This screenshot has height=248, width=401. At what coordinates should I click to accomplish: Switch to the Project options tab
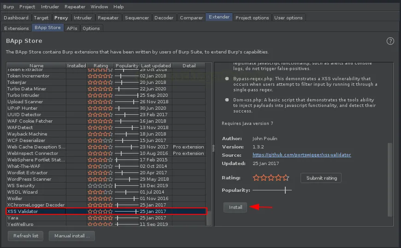(252, 18)
